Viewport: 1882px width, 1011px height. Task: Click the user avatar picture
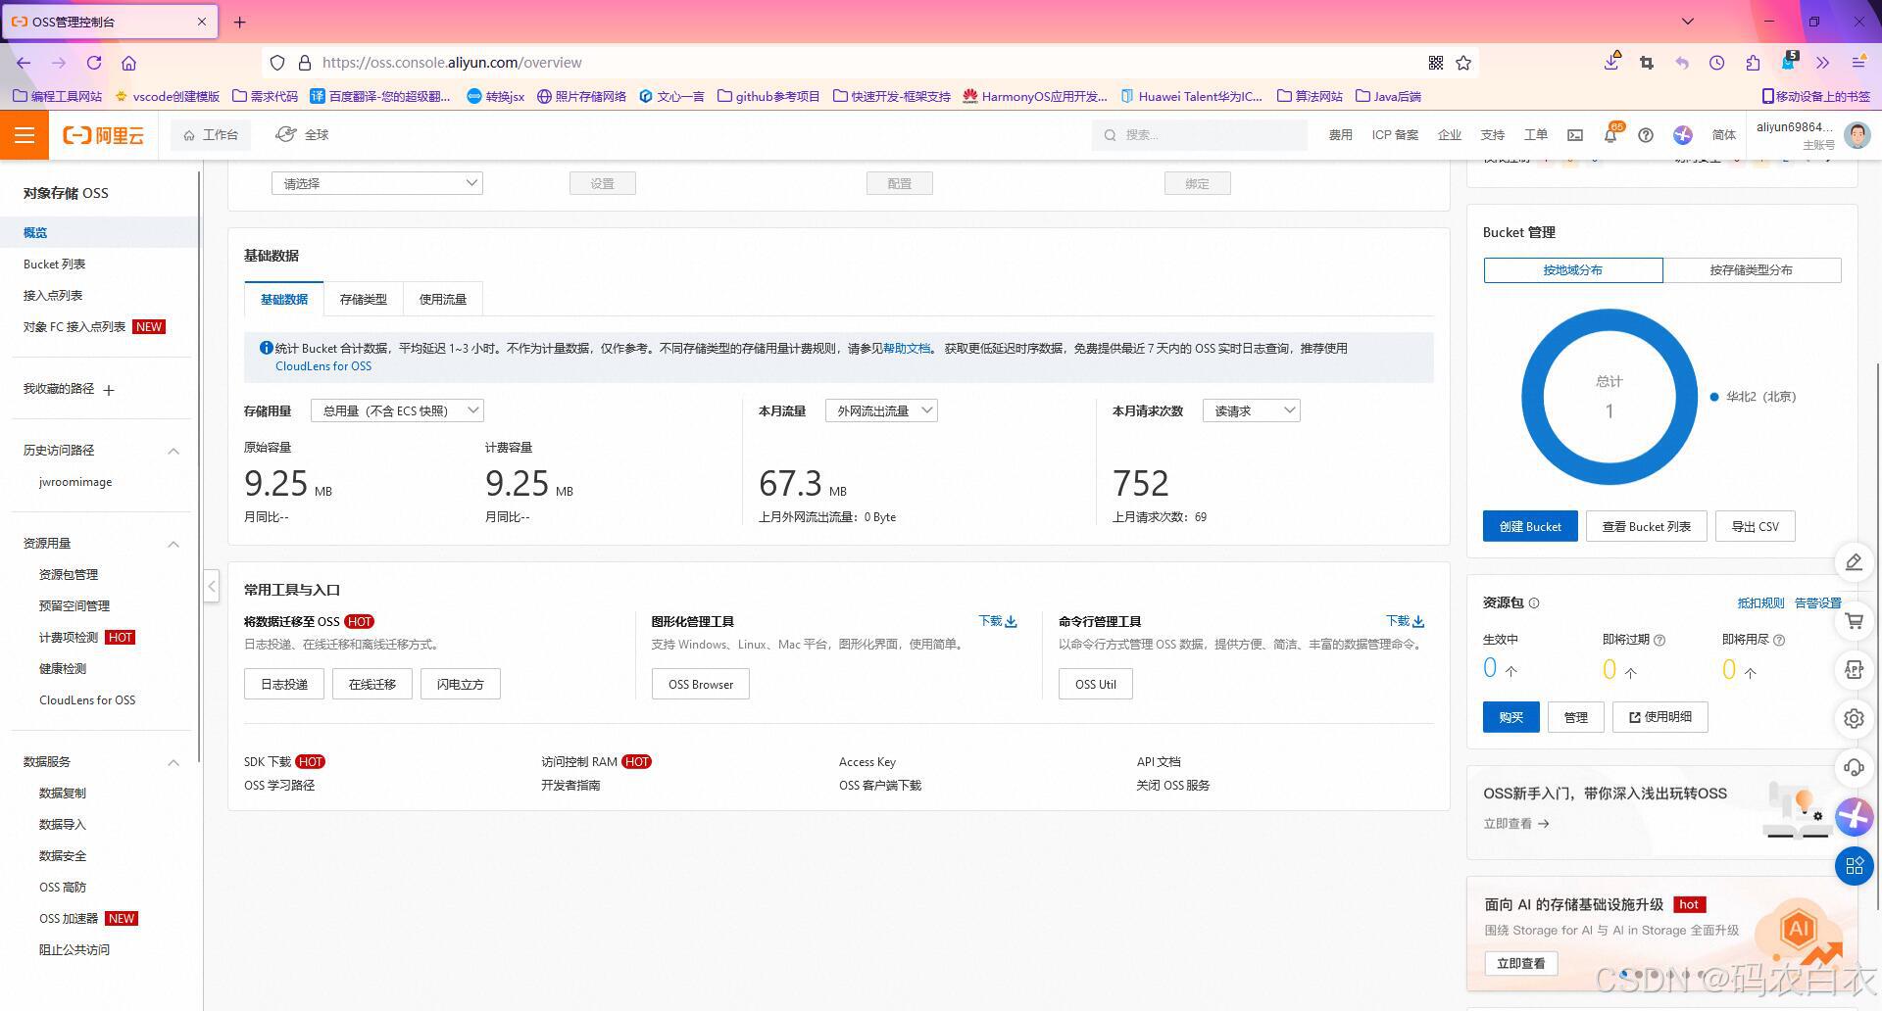1857,135
